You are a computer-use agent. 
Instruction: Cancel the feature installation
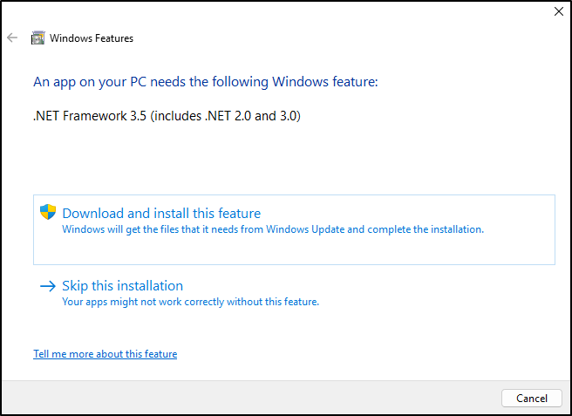pos(532,398)
